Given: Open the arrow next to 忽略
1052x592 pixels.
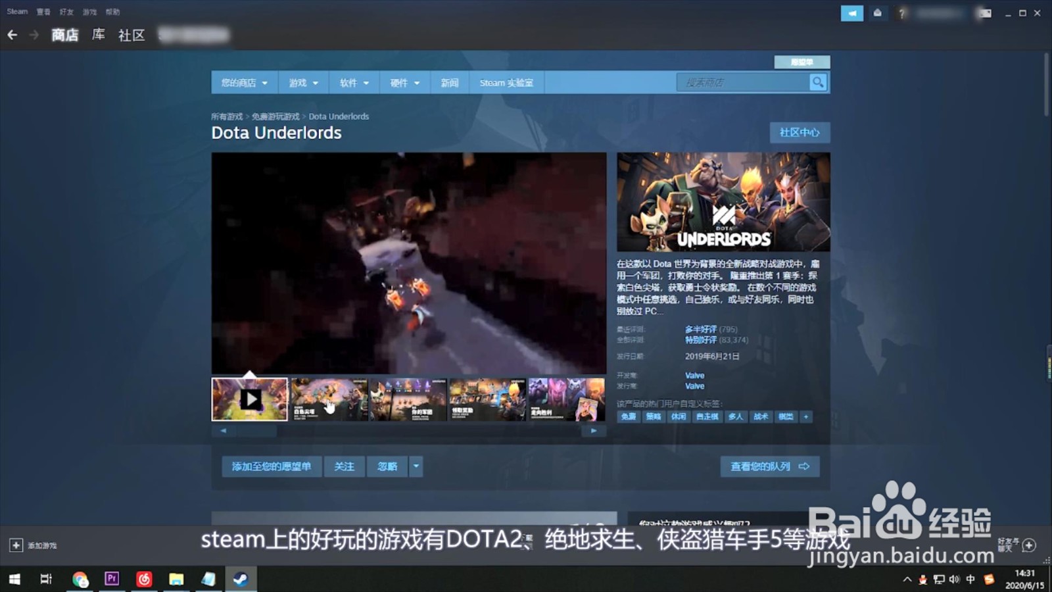Looking at the screenshot, I should click(416, 466).
